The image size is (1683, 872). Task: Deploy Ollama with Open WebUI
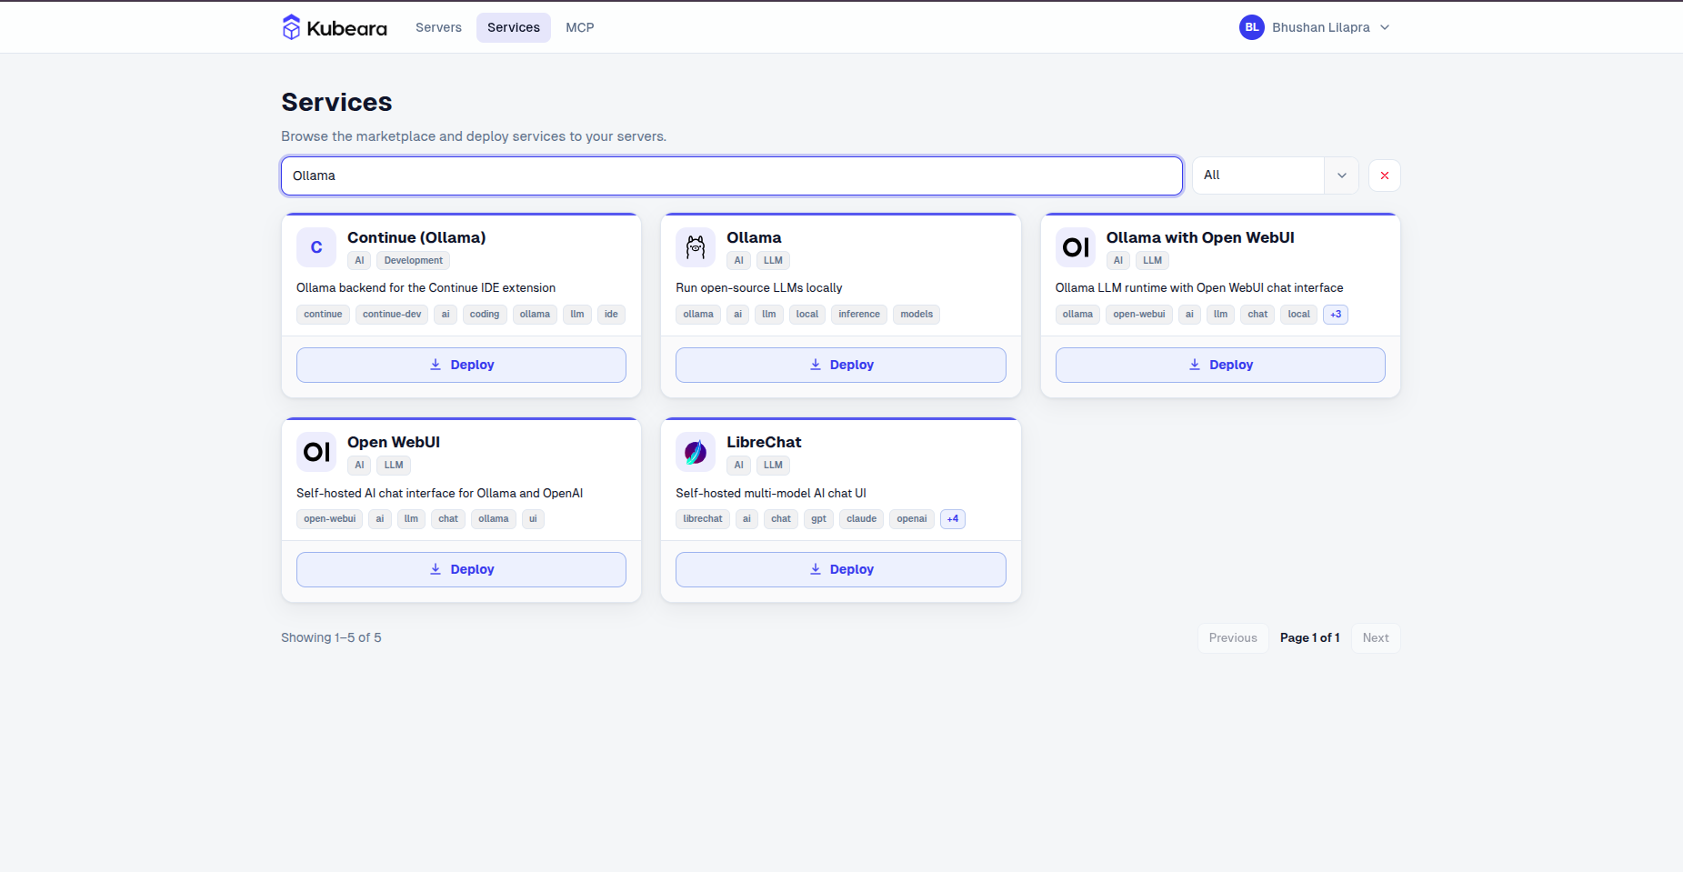(1220, 365)
